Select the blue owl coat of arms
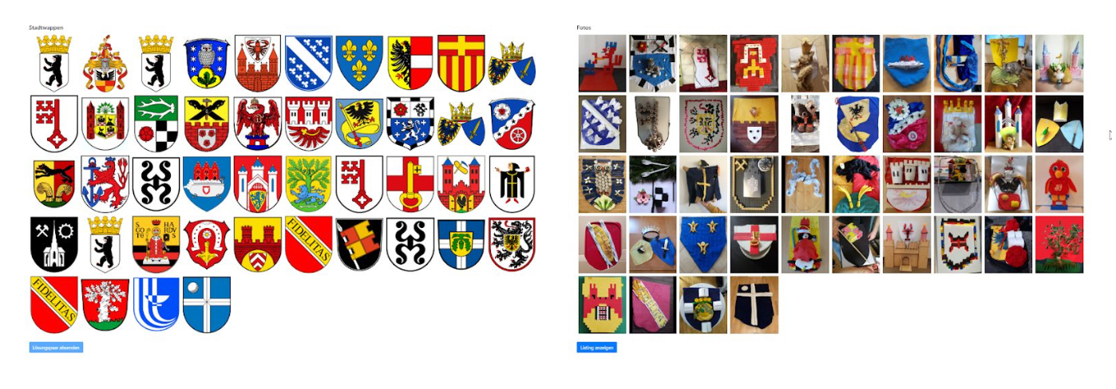This screenshot has width=1116, height=389. [x=207, y=63]
